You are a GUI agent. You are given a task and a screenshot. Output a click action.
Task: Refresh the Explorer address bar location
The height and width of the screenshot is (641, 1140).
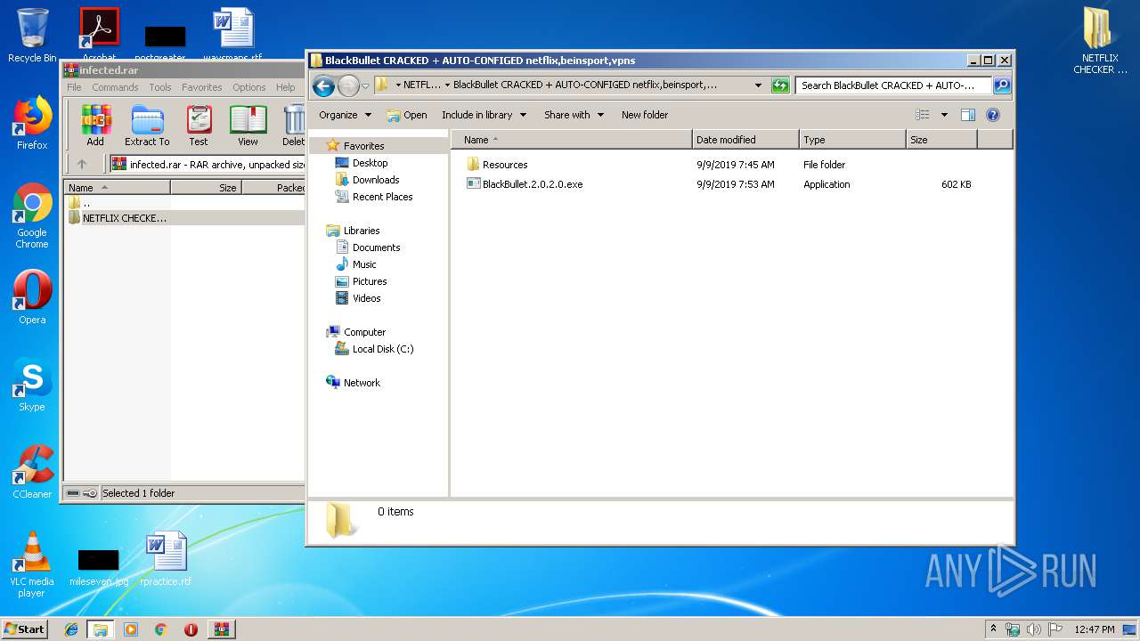[x=780, y=85]
